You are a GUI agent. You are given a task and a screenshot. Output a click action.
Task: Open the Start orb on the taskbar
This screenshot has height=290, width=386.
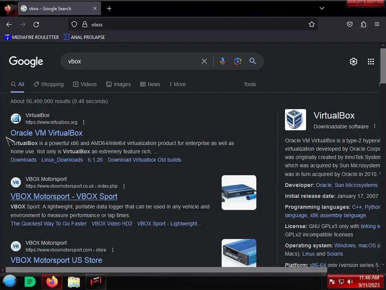(x=10, y=281)
